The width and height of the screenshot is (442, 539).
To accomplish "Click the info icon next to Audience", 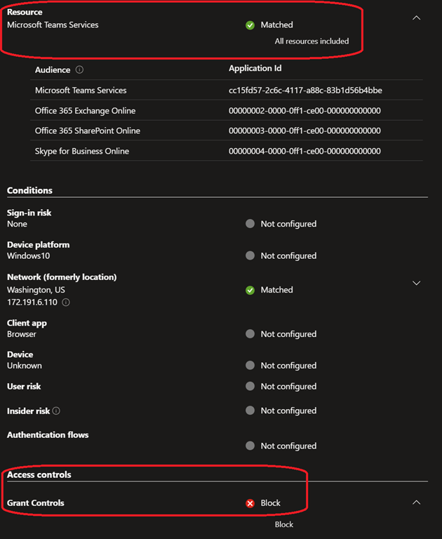I will coord(79,70).
